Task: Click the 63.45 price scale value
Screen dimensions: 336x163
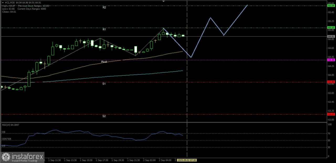Action: tap(332, 102)
